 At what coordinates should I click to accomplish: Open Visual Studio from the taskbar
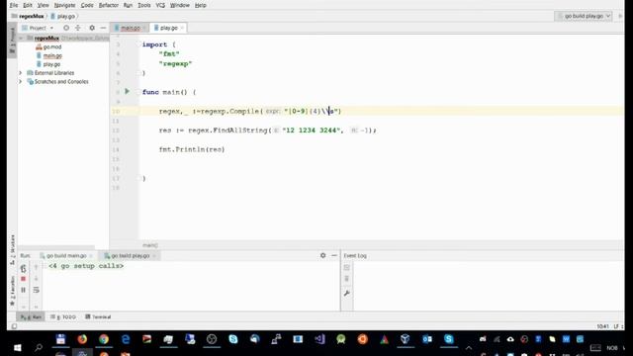click(319, 339)
